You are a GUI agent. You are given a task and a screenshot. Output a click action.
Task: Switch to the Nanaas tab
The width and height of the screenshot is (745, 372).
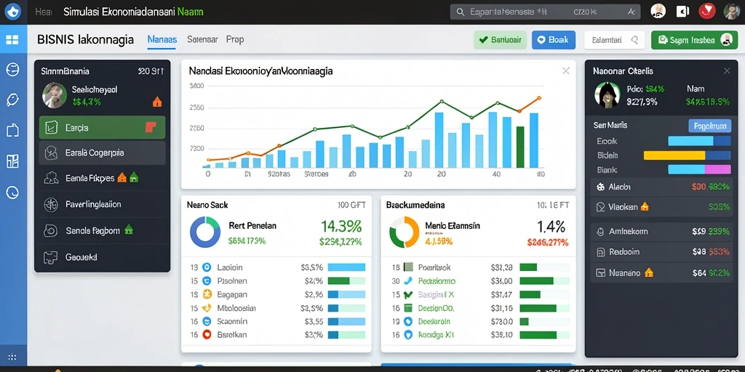point(162,40)
